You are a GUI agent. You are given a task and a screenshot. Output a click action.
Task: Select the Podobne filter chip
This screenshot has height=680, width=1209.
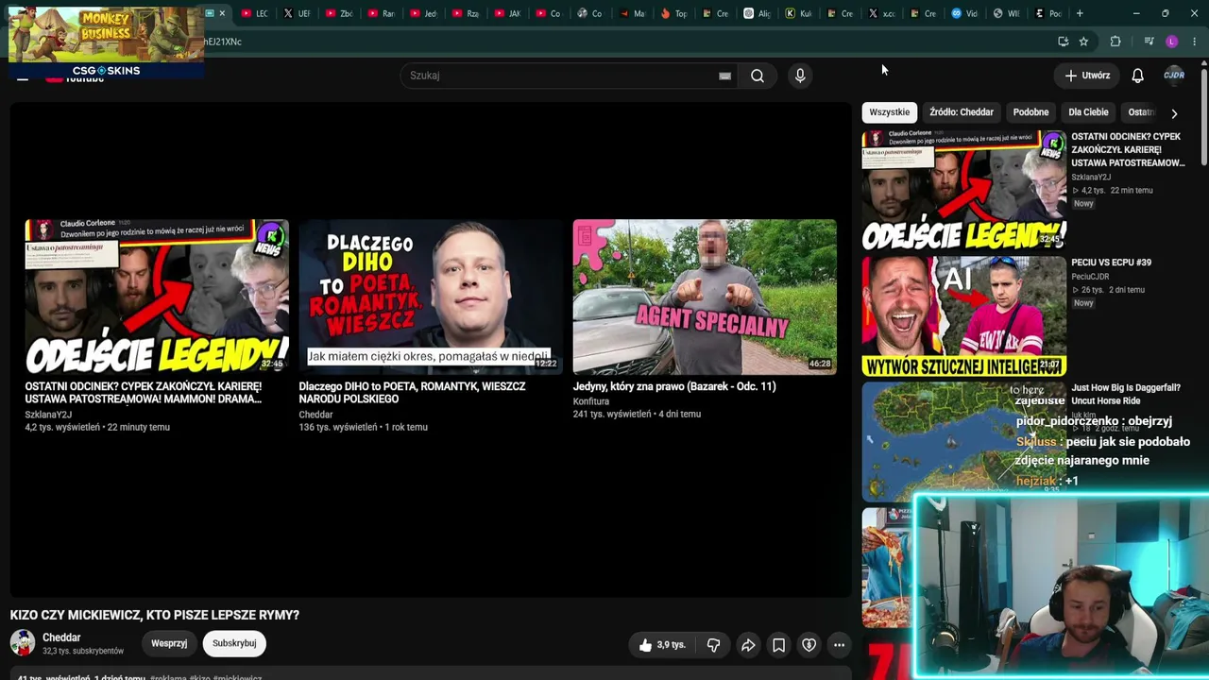[1030, 112]
